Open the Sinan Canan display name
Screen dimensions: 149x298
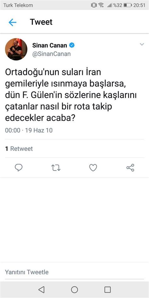(50, 45)
